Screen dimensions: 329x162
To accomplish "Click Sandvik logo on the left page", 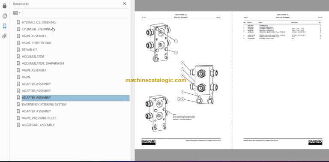I will [149, 142].
